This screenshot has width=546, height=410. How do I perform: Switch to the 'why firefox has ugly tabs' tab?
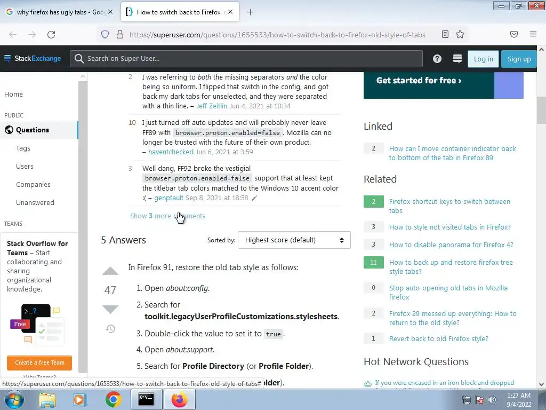coord(60,12)
